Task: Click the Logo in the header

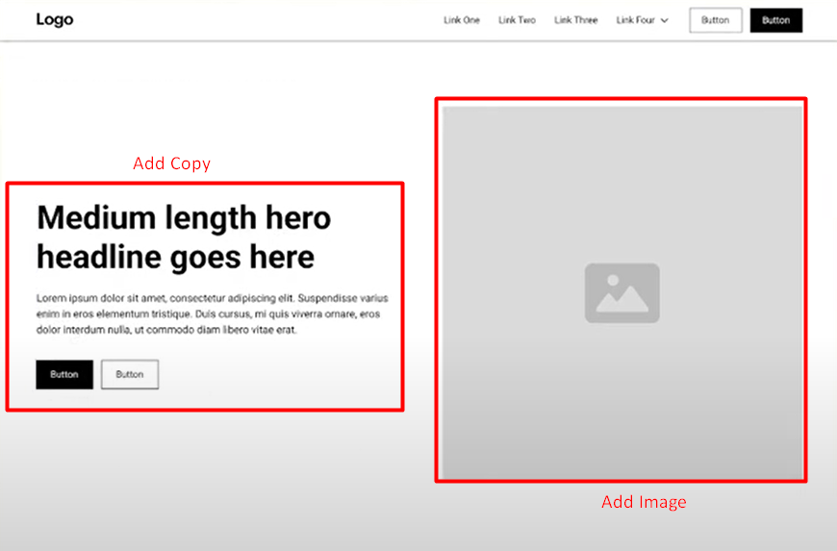Action: click(55, 20)
